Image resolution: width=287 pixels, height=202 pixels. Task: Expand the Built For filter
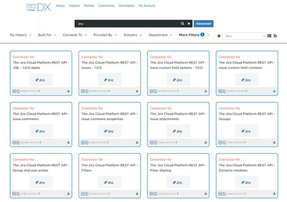[x=47, y=35]
